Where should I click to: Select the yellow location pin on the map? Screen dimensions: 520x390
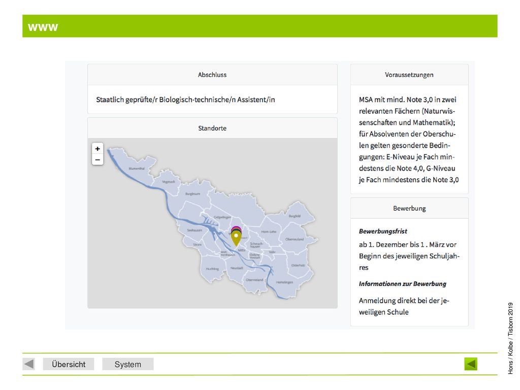pos(236,239)
